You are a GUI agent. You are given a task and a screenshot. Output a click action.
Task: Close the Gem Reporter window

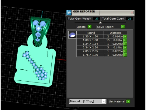point(132,13)
